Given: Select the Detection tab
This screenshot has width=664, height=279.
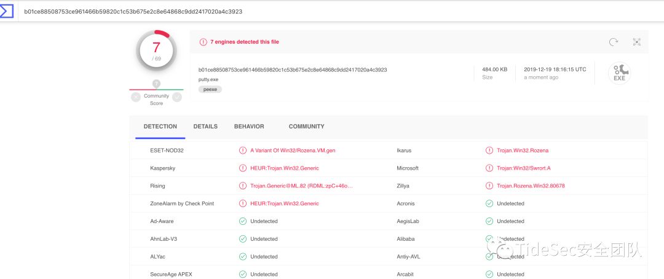Looking at the screenshot, I should point(160,127).
